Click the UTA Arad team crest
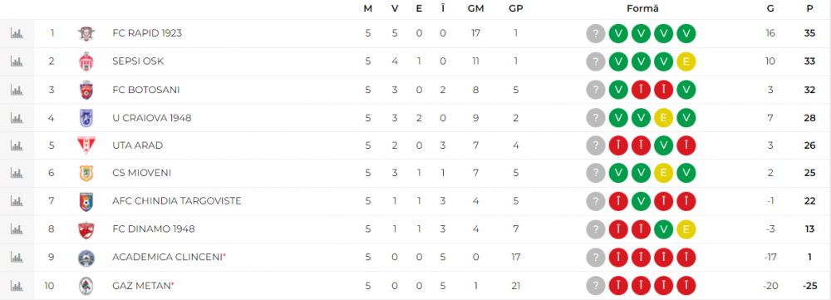 (86, 145)
